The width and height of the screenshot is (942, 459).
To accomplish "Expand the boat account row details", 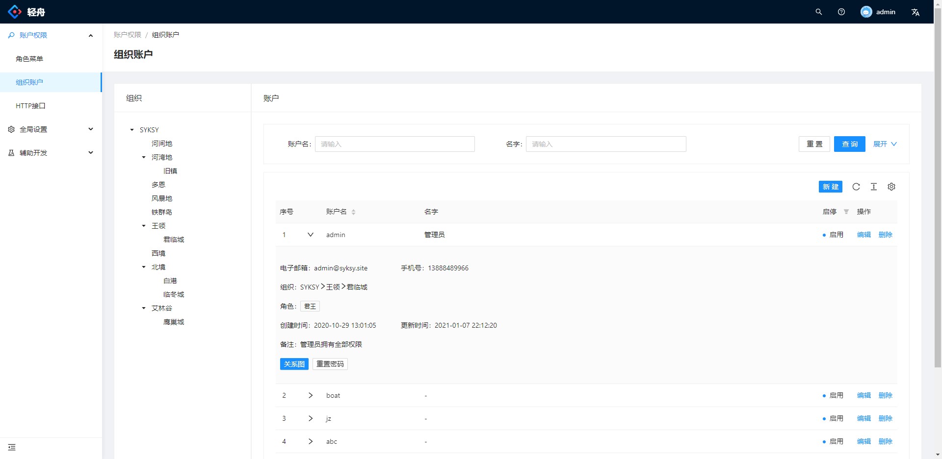I will [x=311, y=395].
